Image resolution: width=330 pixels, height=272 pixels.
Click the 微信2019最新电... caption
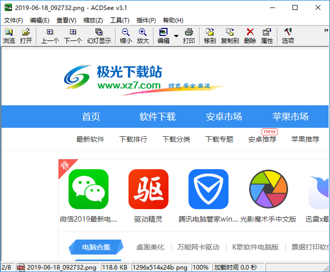coord(88,219)
